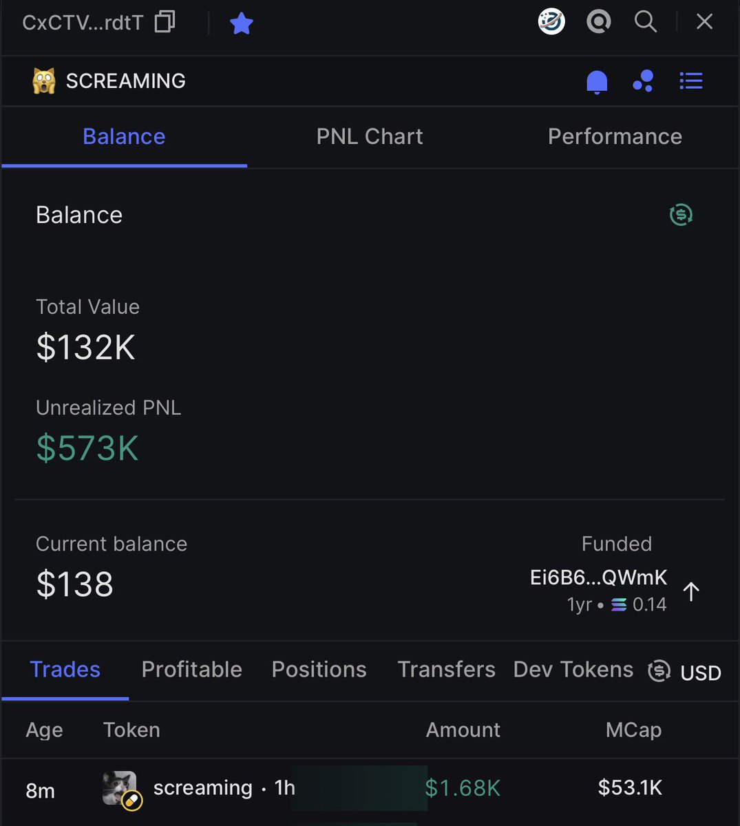Switch to the PNL Chart tab
Viewport: 740px width, 826px height.
(x=370, y=136)
